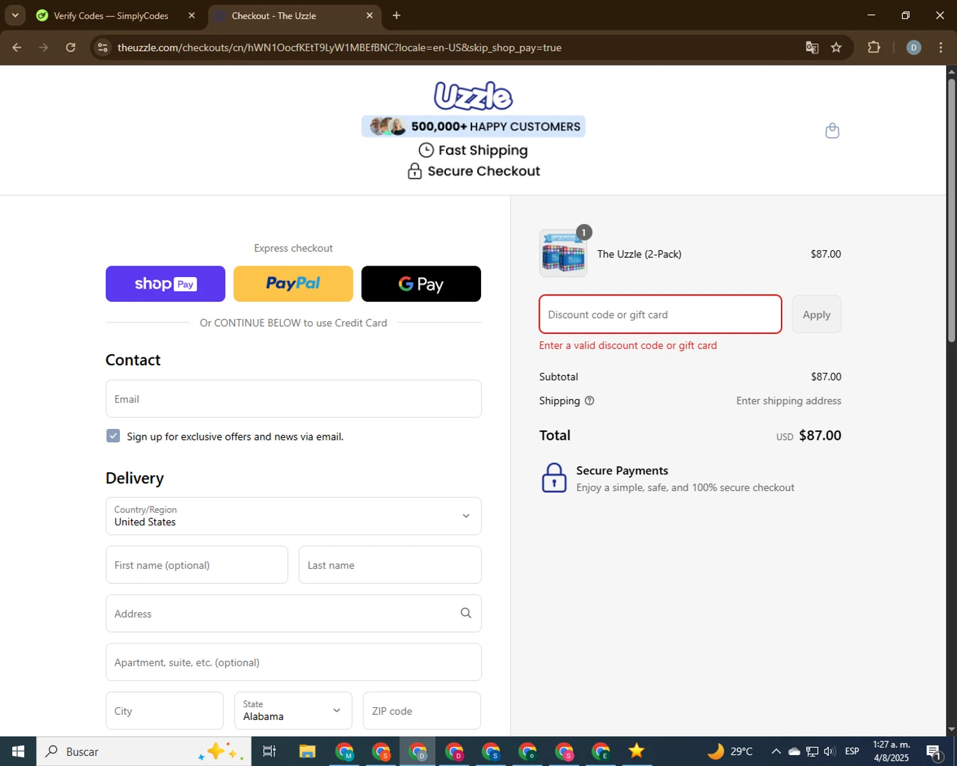The width and height of the screenshot is (957, 766).
Task: Bookmark this page with the star
Action: click(836, 47)
